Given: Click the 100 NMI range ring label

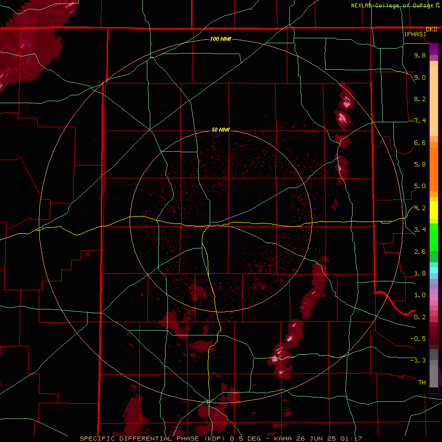Looking at the screenshot, I should [221, 39].
